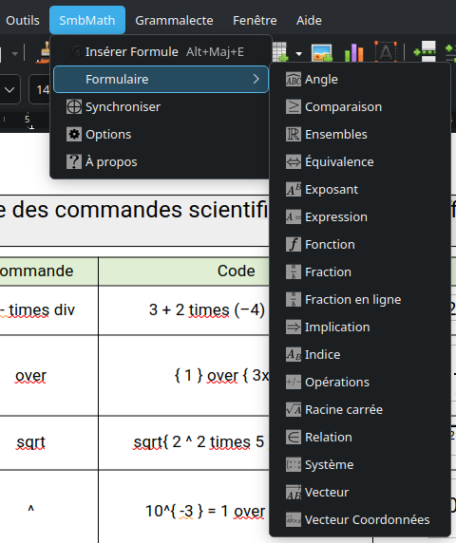Click the Code column header cell

[x=183, y=271]
